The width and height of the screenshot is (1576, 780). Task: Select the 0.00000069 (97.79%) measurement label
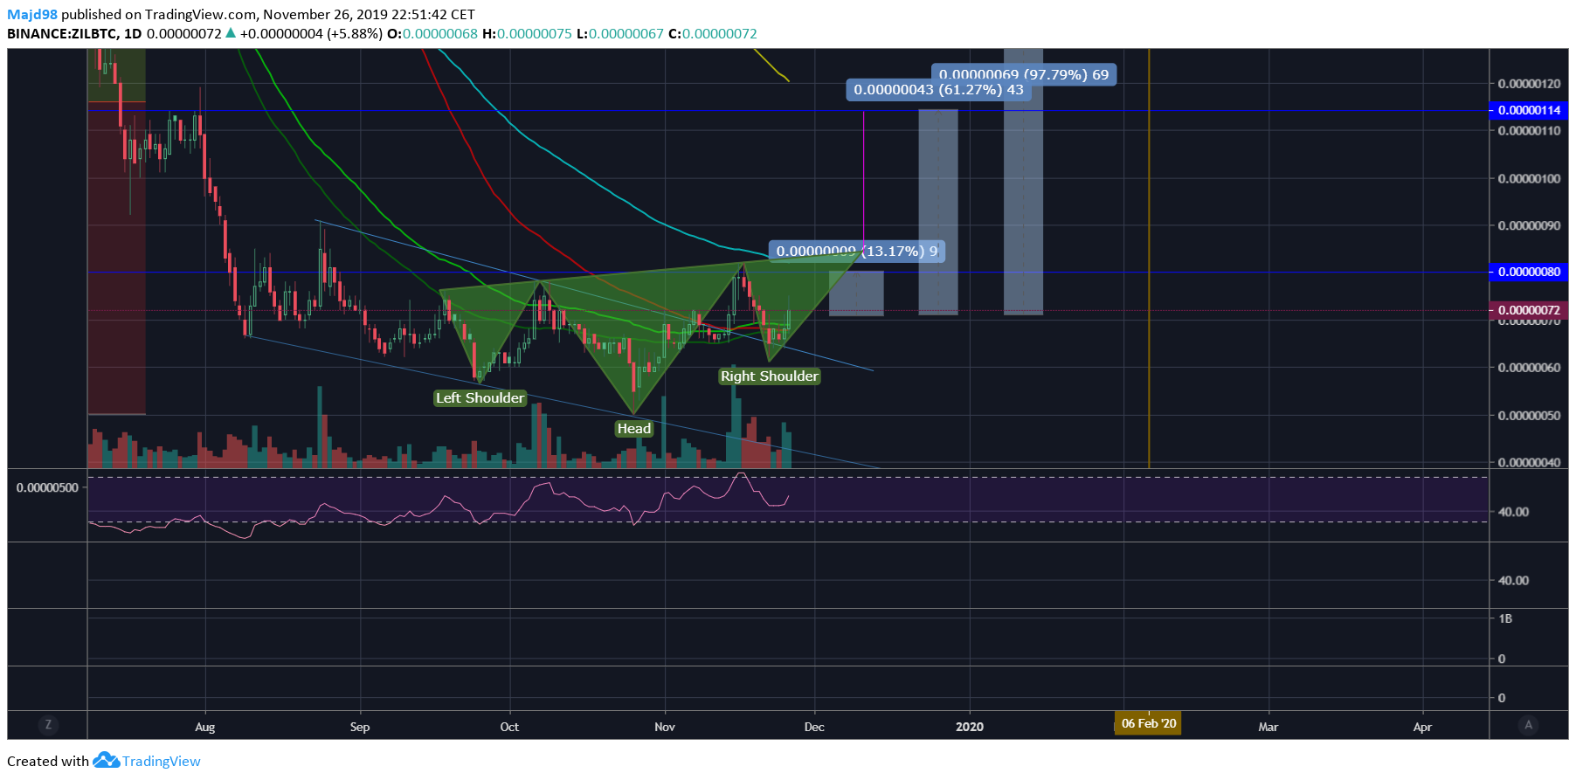[x=1024, y=73]
